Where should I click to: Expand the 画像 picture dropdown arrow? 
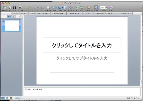[57, 8]
